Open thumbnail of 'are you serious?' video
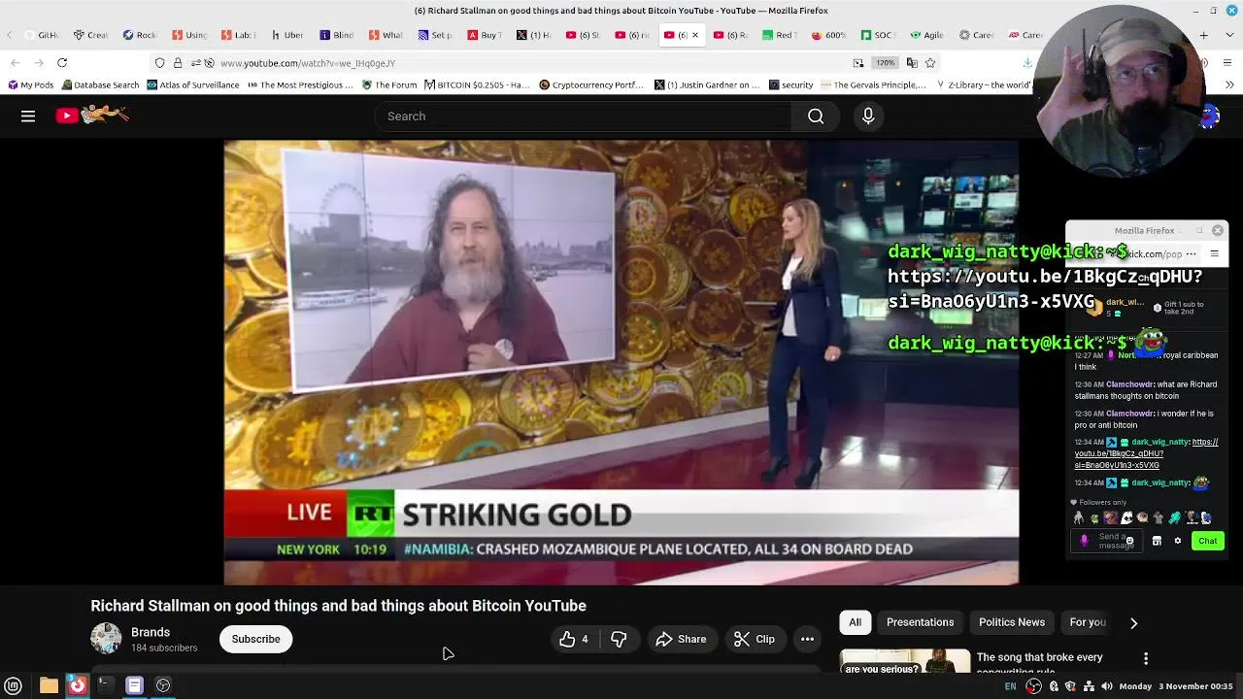This screenshot has width=1243, height=699. click(x=904, y=660)
